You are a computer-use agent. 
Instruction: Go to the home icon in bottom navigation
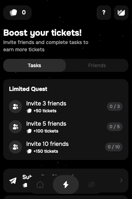pos(40,185)
